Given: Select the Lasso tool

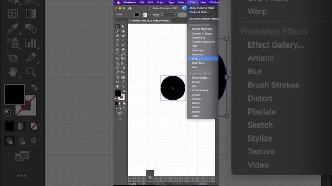Looking at the screenshot, I should pyautogui.click(x=123, y=31).
